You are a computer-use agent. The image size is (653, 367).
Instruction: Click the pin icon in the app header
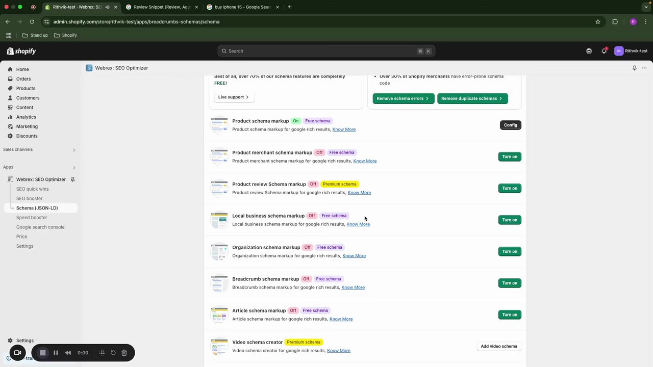click(x=634, y=68)
